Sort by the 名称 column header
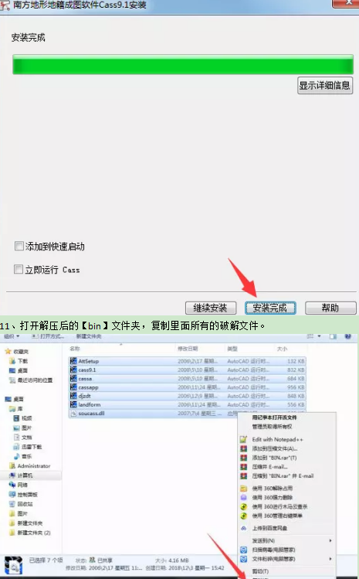This screenshot has width=359, height=579. 75,349
